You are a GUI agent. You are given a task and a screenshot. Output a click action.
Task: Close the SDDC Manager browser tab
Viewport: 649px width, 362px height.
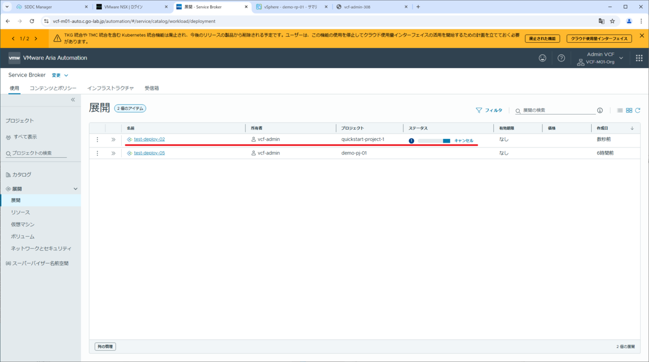coord(87,7)
